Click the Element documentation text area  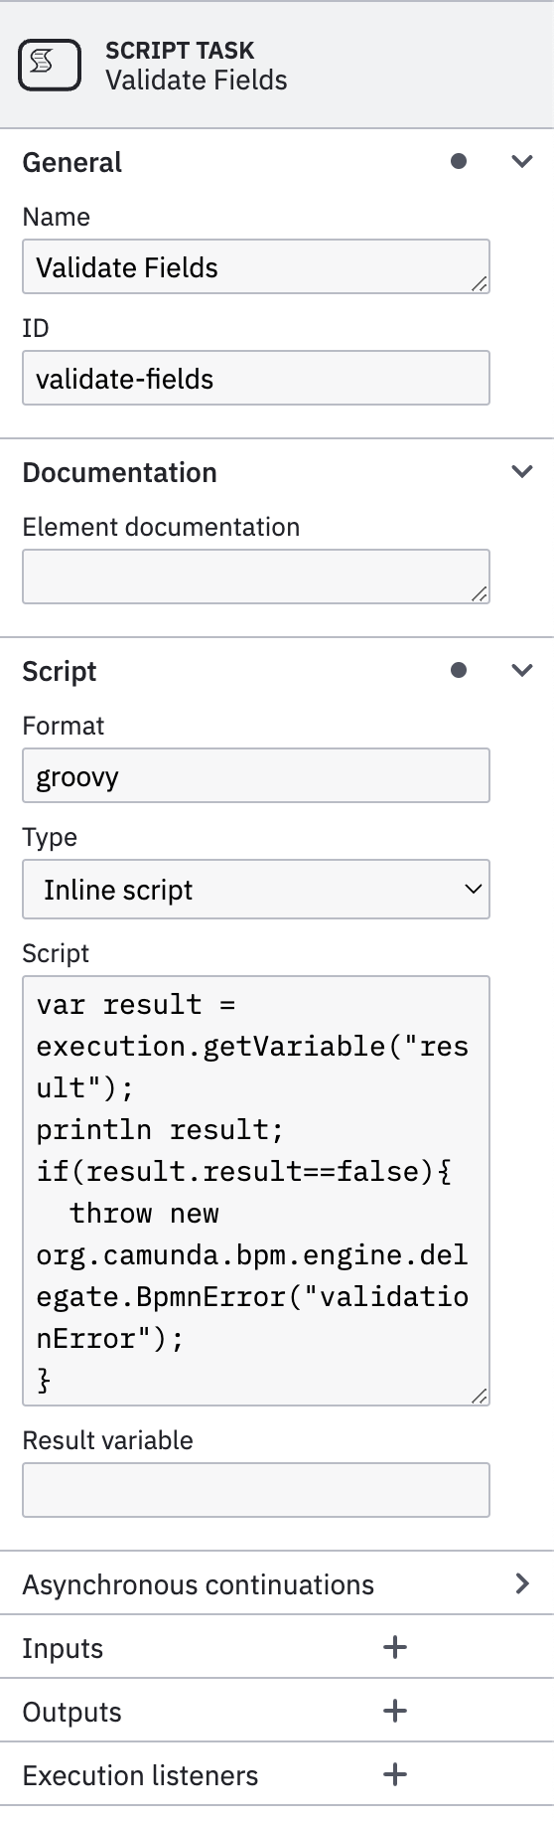pos(256,577)
